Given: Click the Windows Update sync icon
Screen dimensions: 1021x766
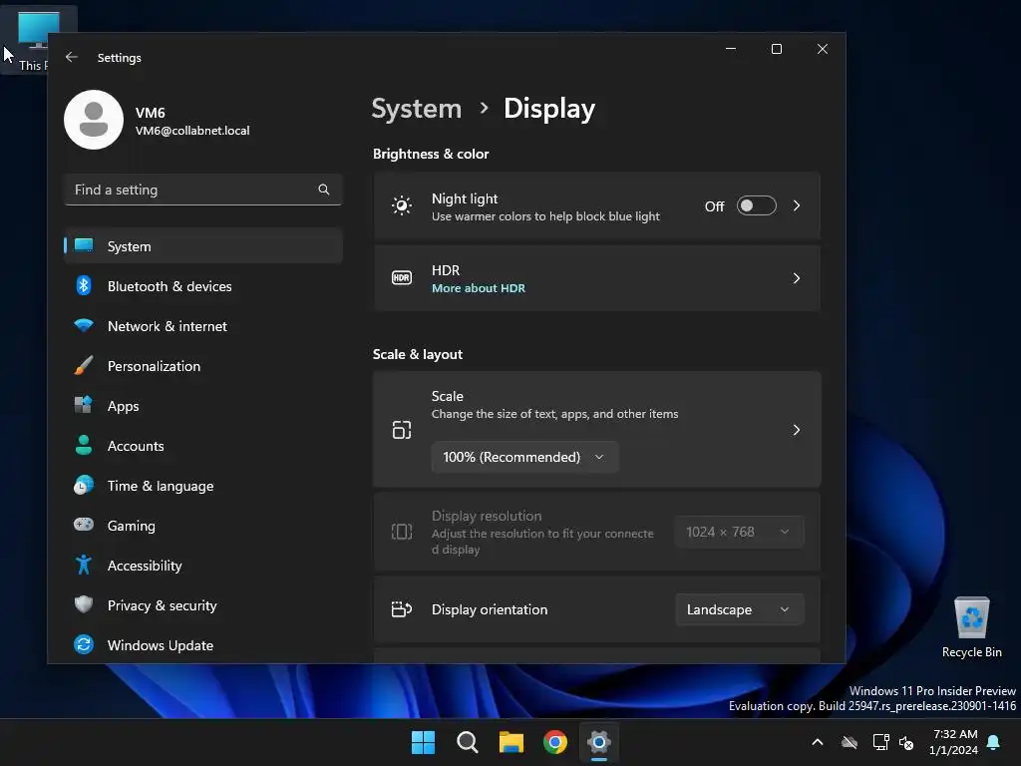Looking at the screenshot, I should 84,645.
